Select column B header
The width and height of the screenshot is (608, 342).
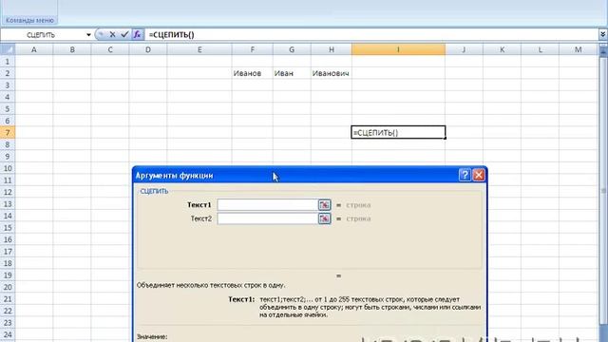click(x=72, y=49)
